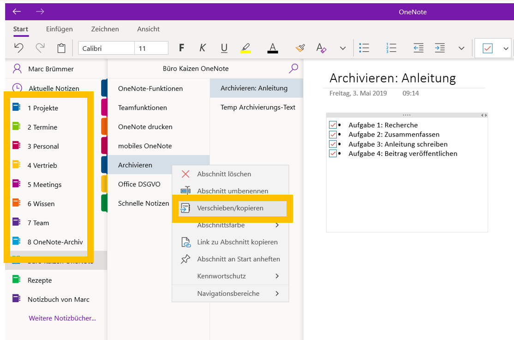Open the page Temp Archivierungs-Text
Viewport: 514px width, 340px height.
[257, 107]
